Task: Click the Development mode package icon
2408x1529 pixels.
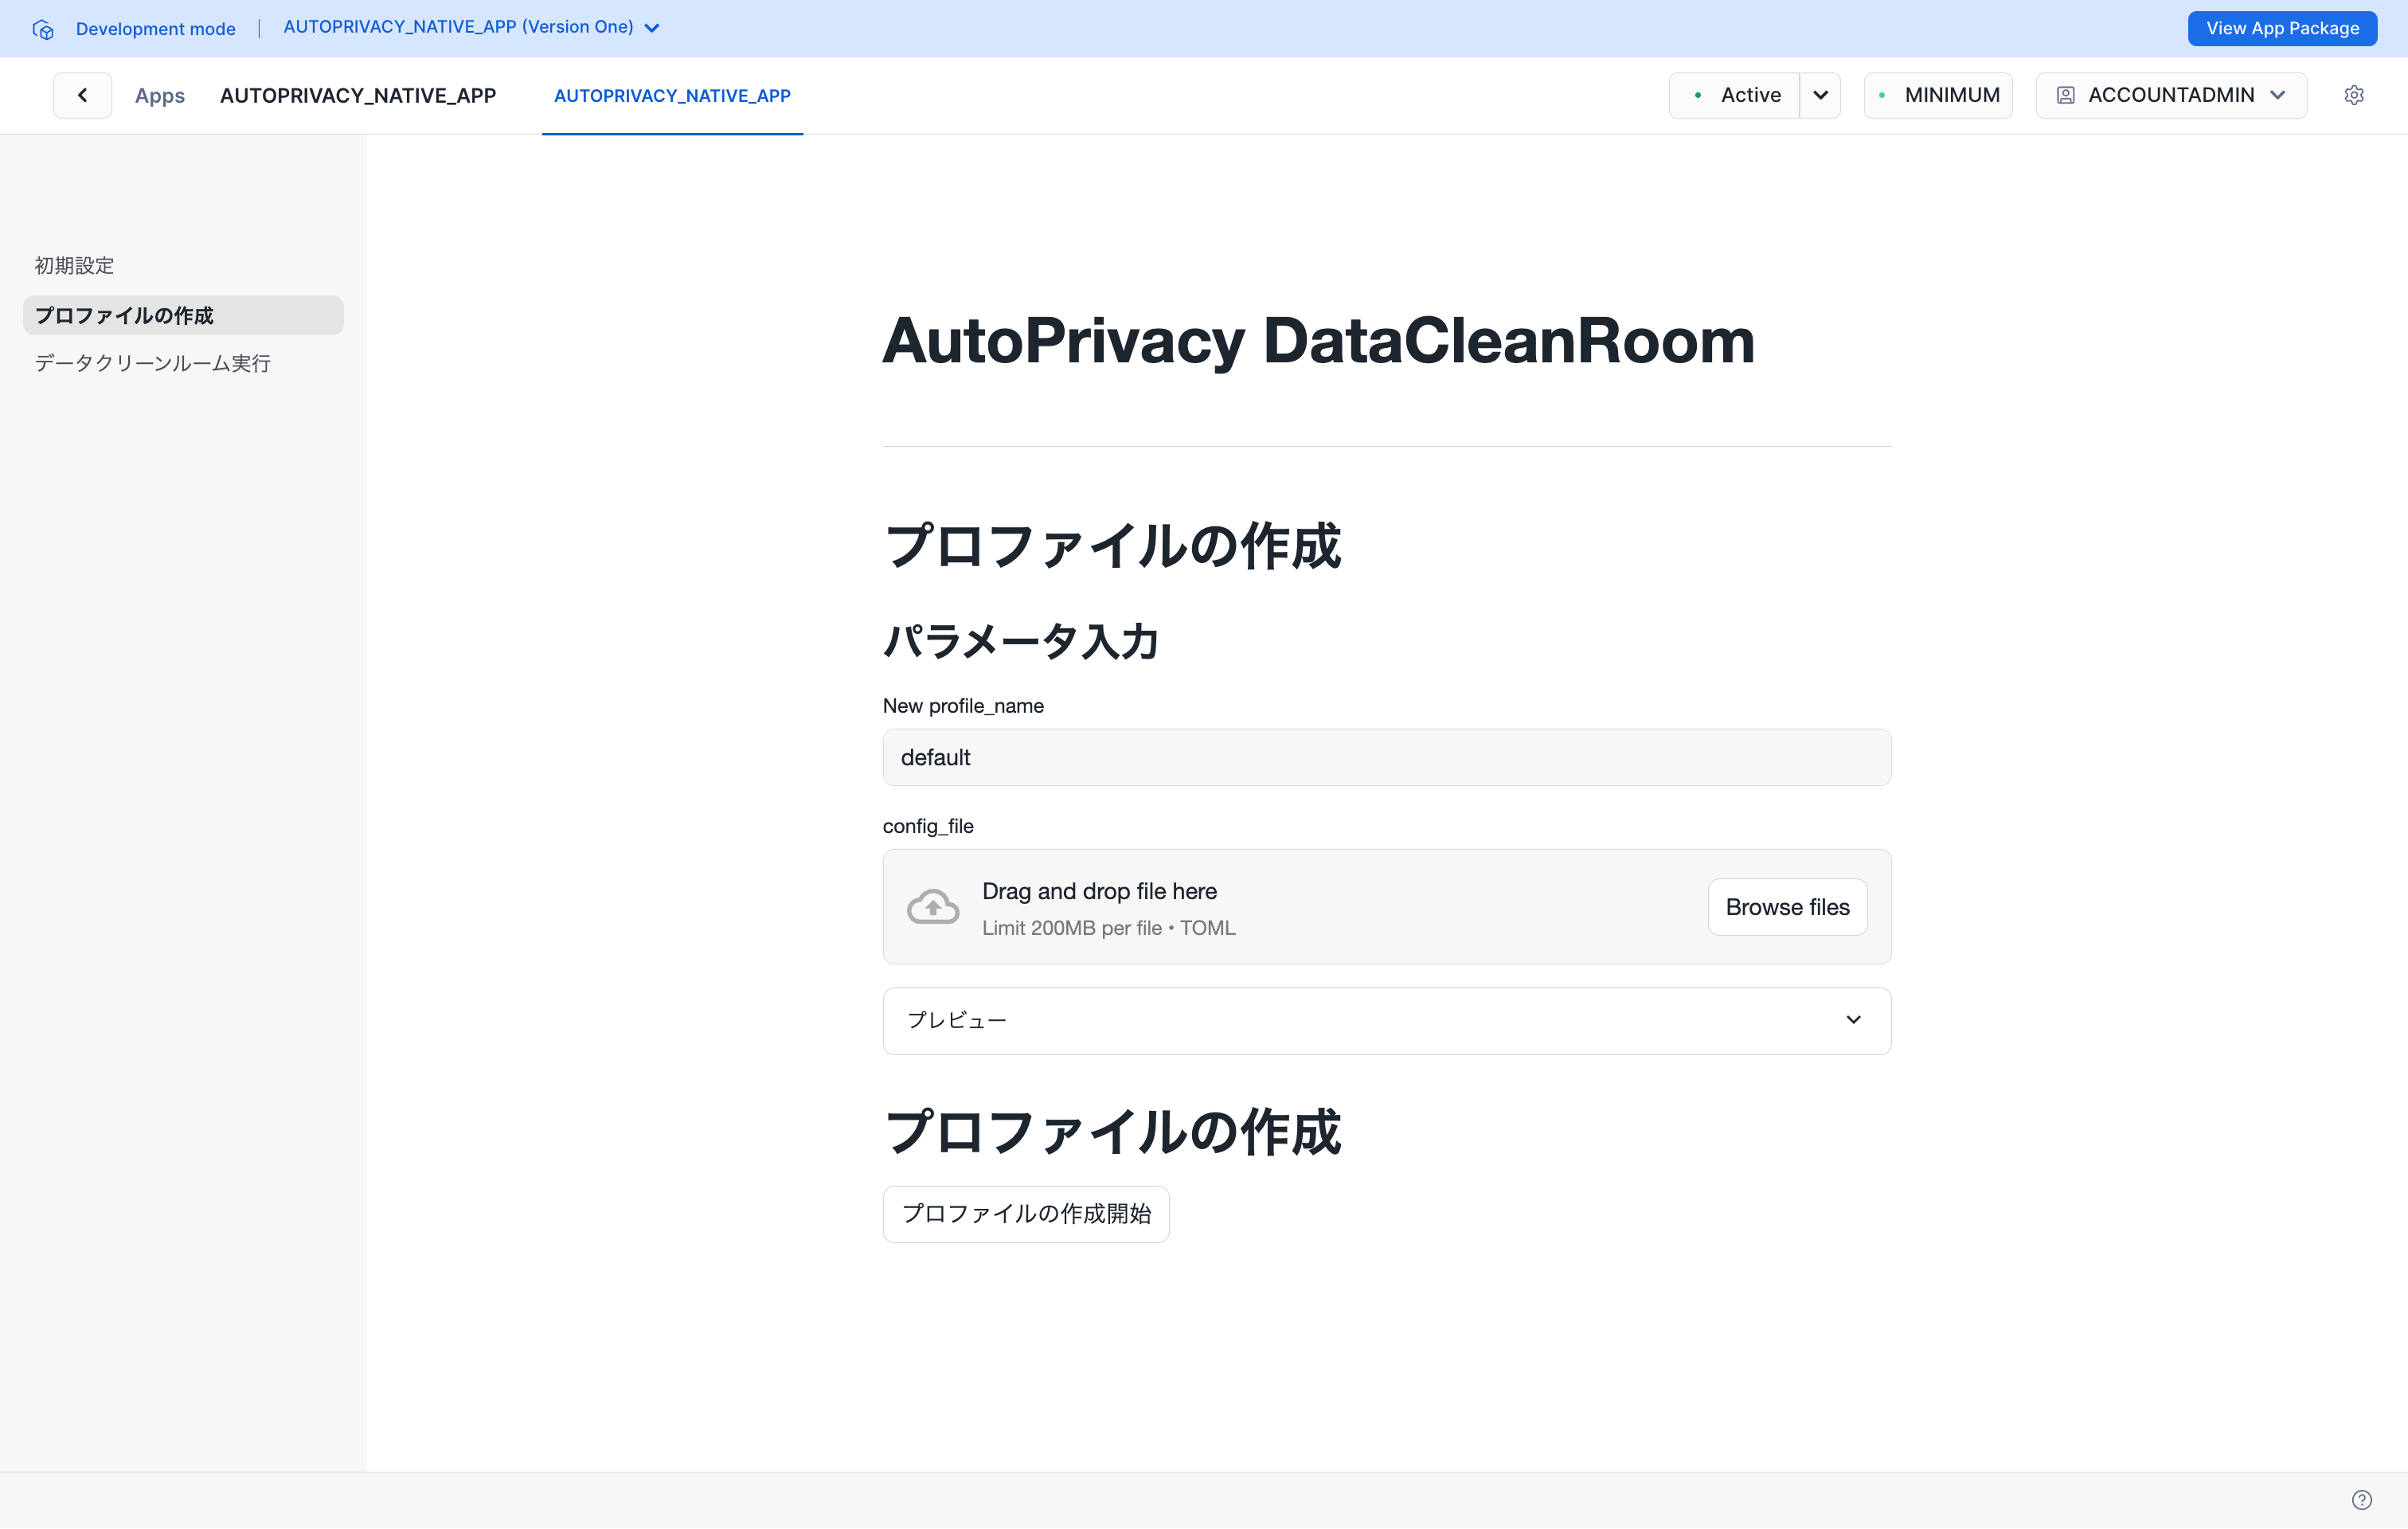Action: coord(43,29)
